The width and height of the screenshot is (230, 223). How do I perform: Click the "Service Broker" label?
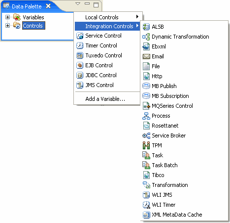click(x=168, y=135)
